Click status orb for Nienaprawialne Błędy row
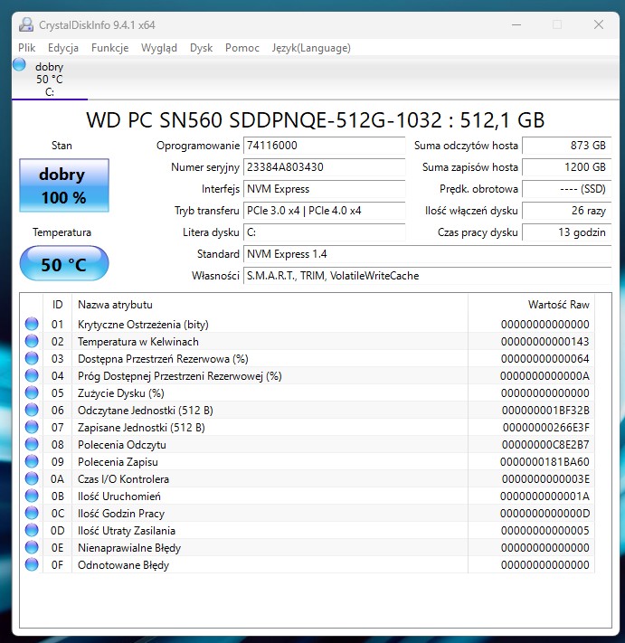 coord(32,548)
